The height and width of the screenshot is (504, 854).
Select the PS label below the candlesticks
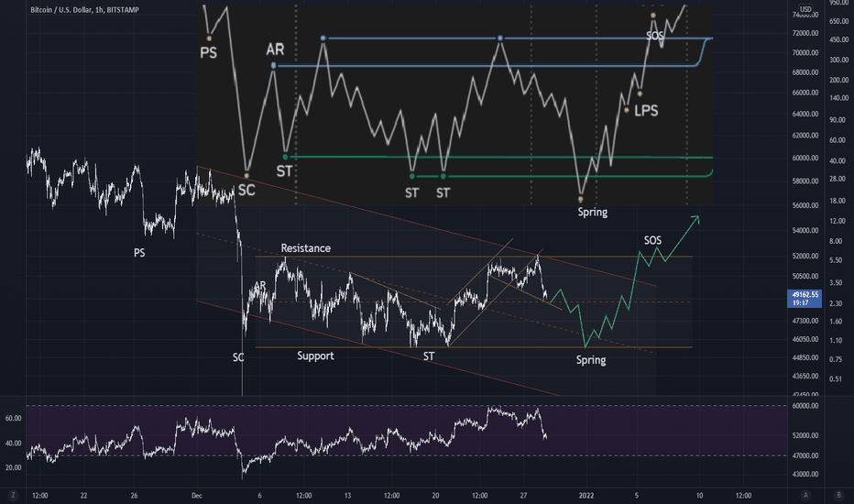coord(139,253)
